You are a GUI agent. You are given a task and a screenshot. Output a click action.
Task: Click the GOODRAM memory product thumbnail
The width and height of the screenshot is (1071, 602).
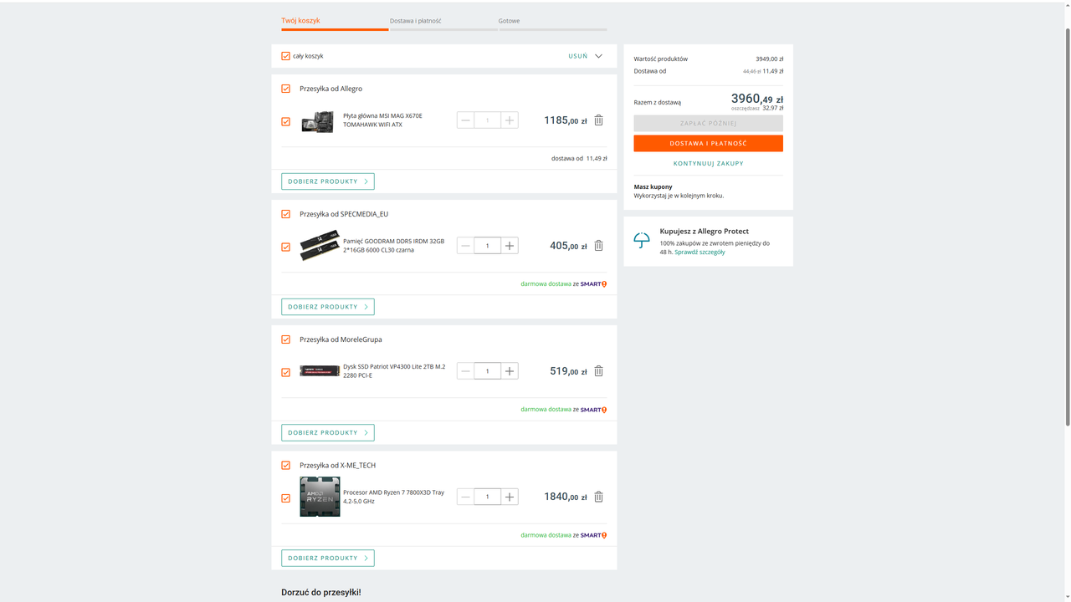coord(320,246)
